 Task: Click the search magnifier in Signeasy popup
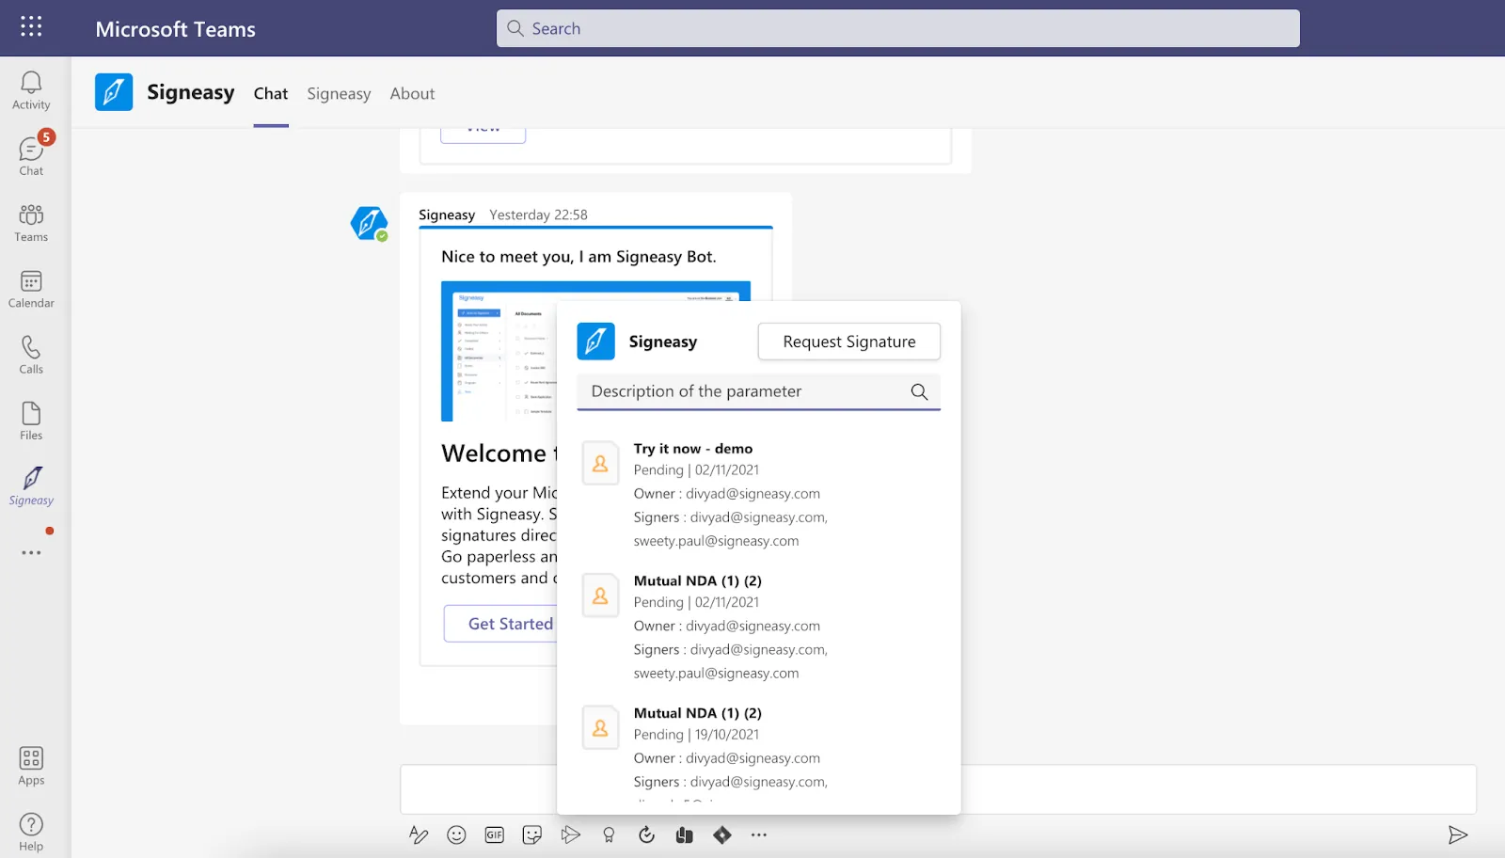click(919, 391)
